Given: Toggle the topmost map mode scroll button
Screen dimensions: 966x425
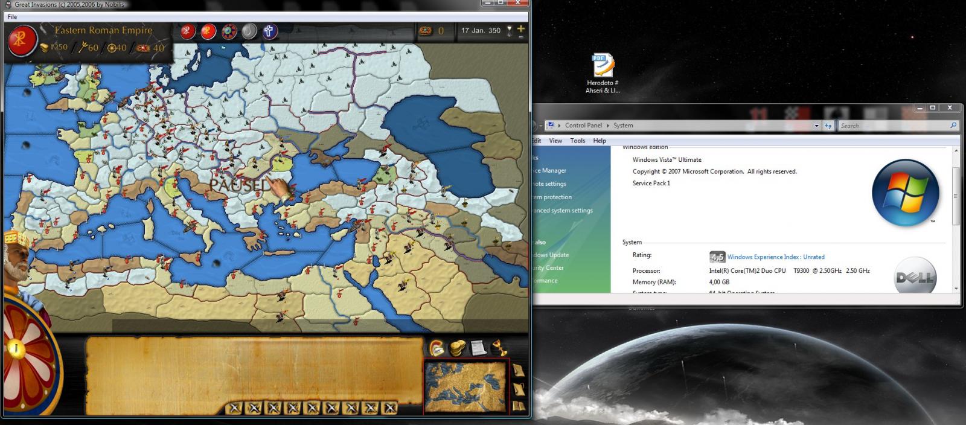Looking at the screenshot, I should point(519,369).
